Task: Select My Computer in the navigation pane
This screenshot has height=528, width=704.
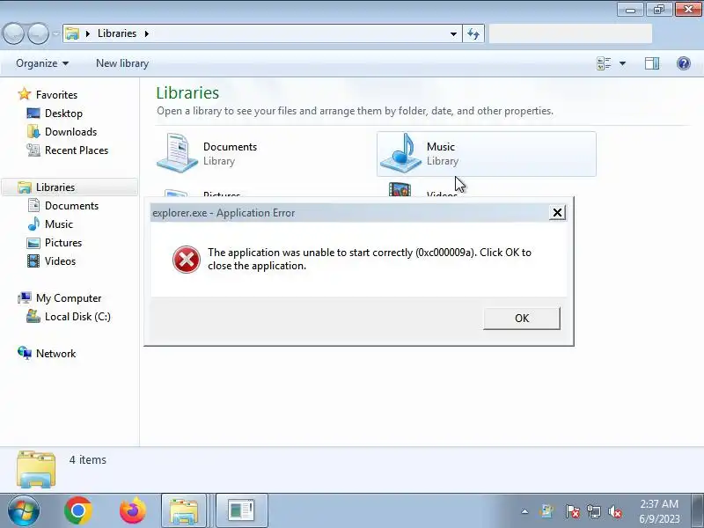Action: pos(69,298)
